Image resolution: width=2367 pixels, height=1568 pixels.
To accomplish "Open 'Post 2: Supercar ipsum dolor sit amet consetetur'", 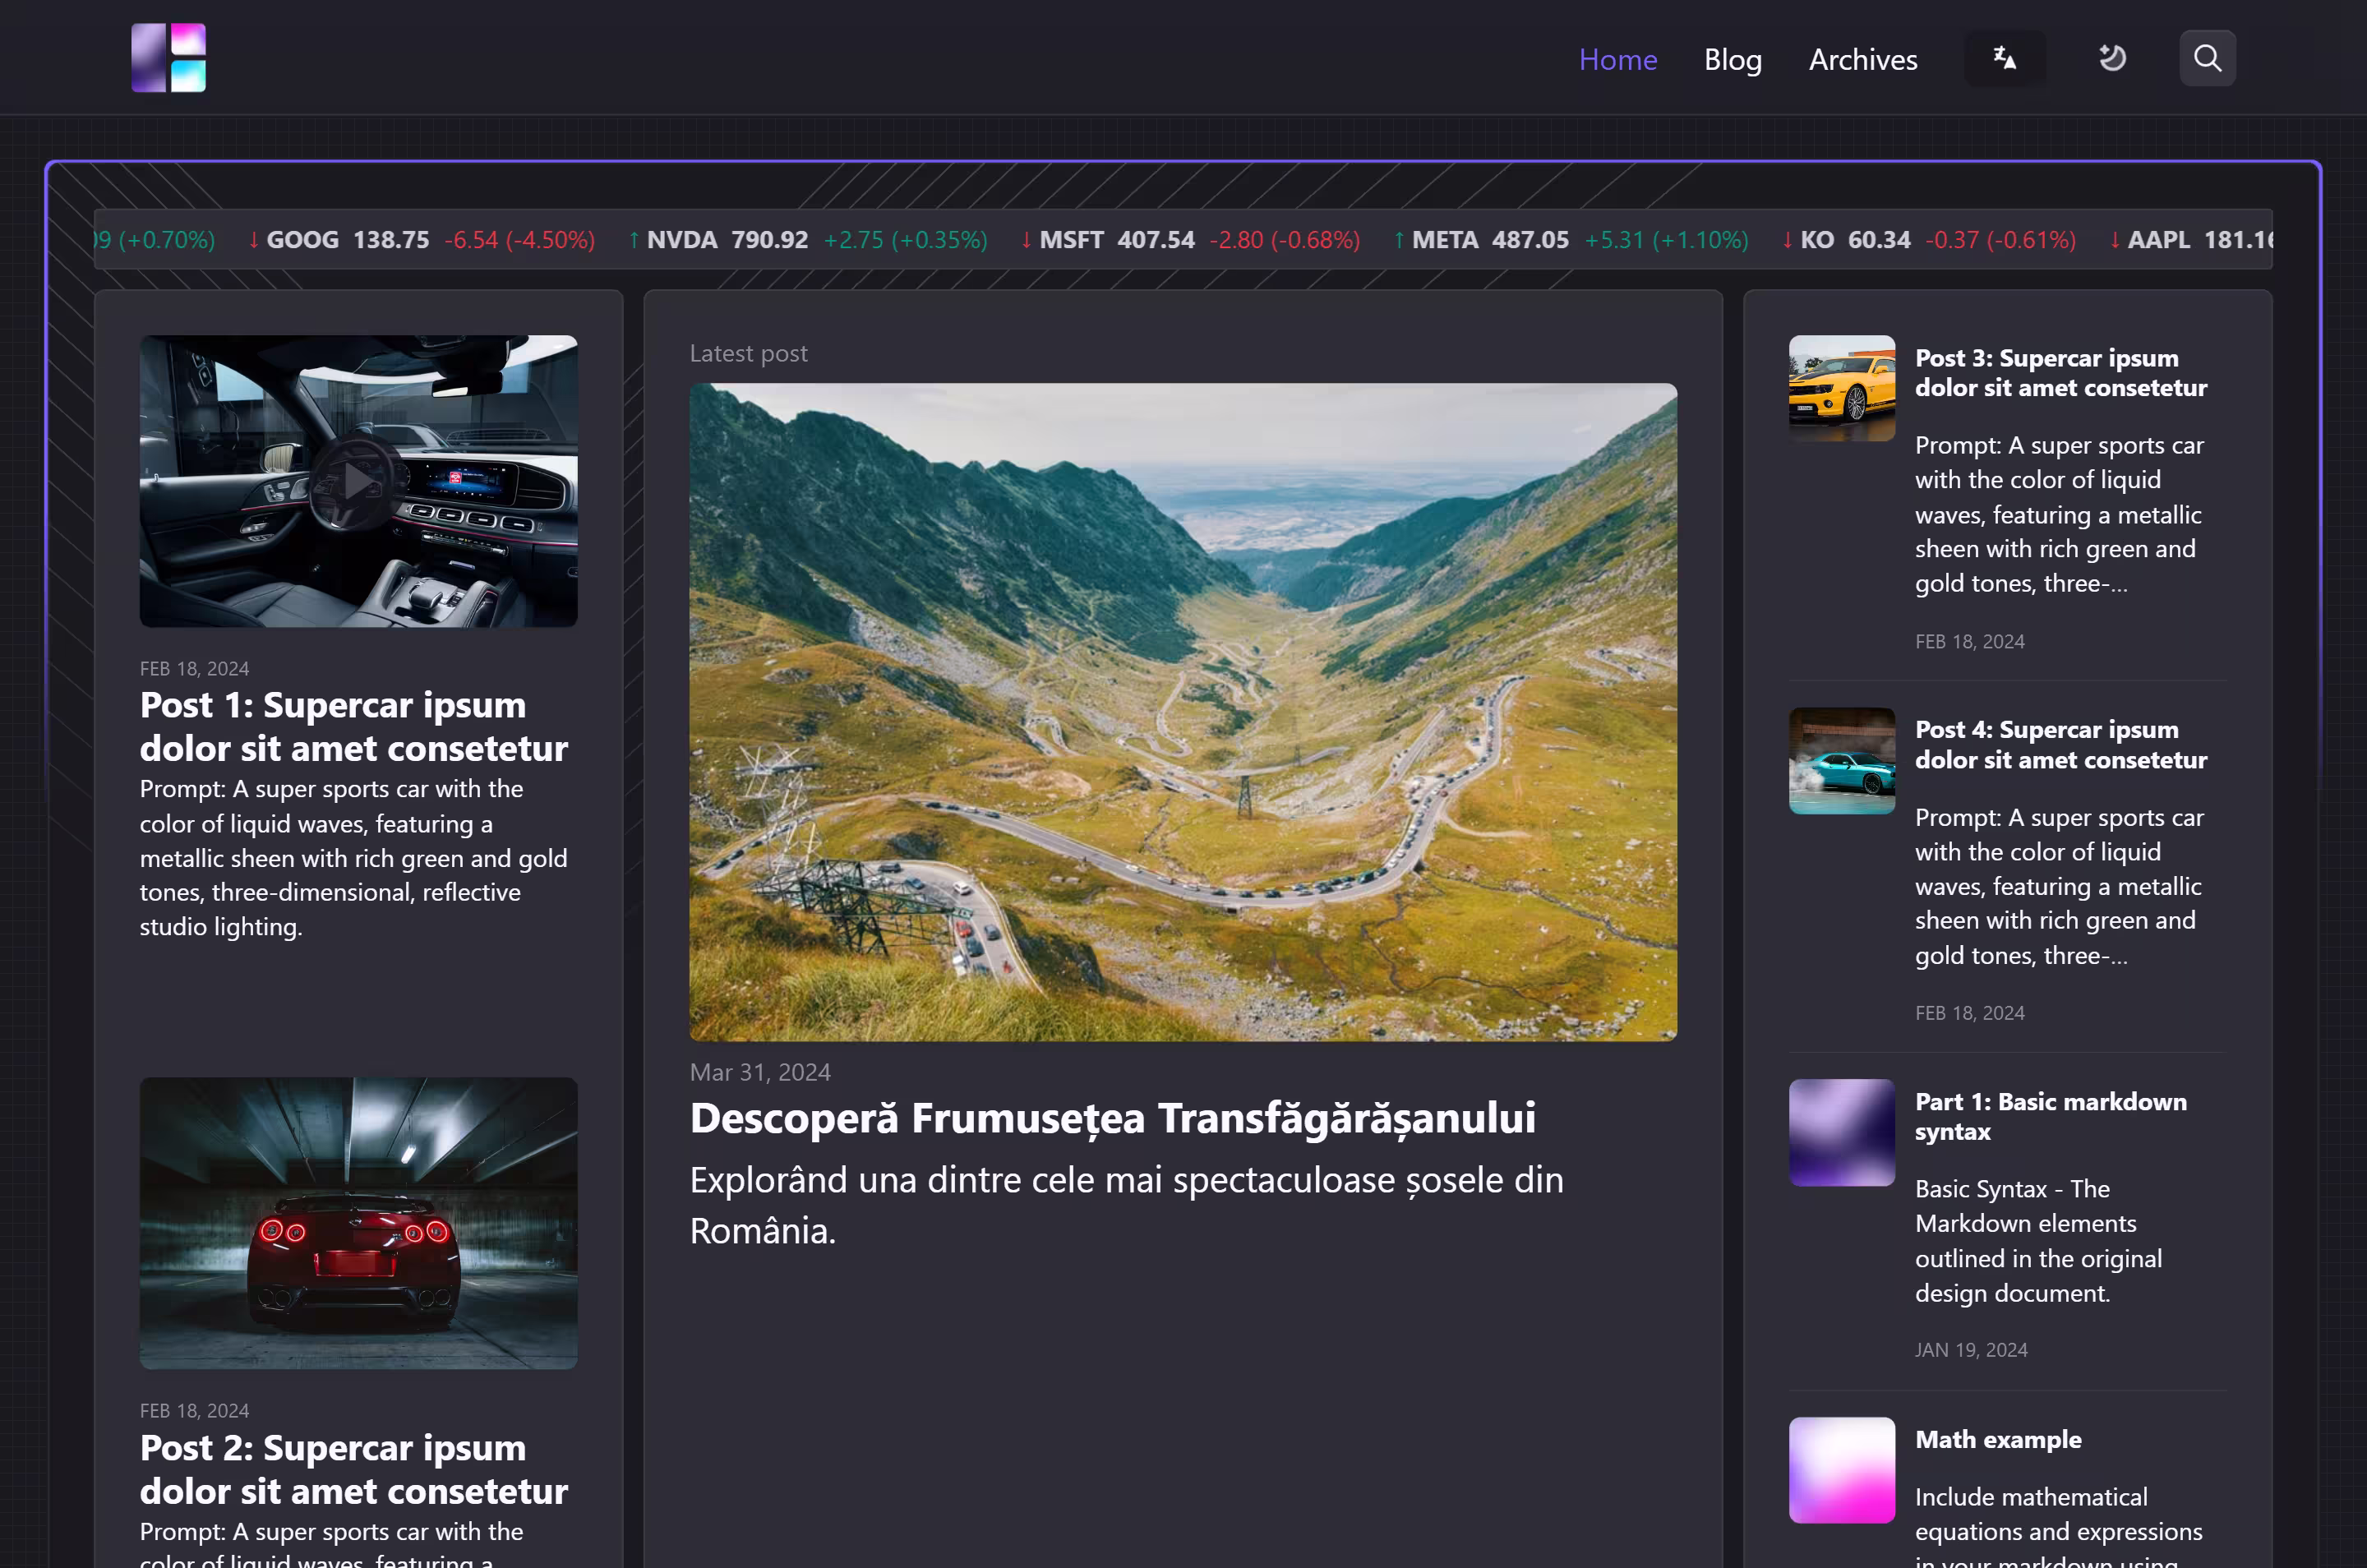I will (352, 1469).
